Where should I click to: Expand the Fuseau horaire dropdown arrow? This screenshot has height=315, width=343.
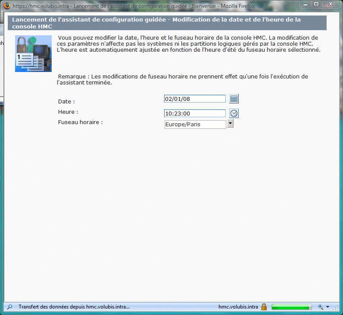tap(230, 123)
